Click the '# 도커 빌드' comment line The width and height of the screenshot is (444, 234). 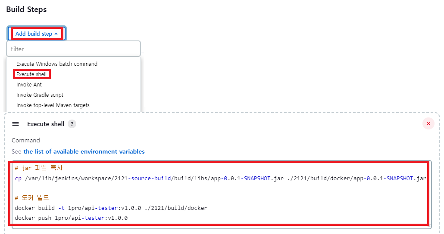pos(32,197)
